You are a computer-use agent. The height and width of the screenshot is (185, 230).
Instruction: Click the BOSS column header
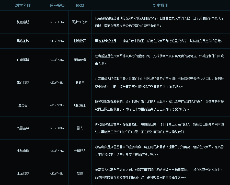pyautogui.click(x=80, y=6)
